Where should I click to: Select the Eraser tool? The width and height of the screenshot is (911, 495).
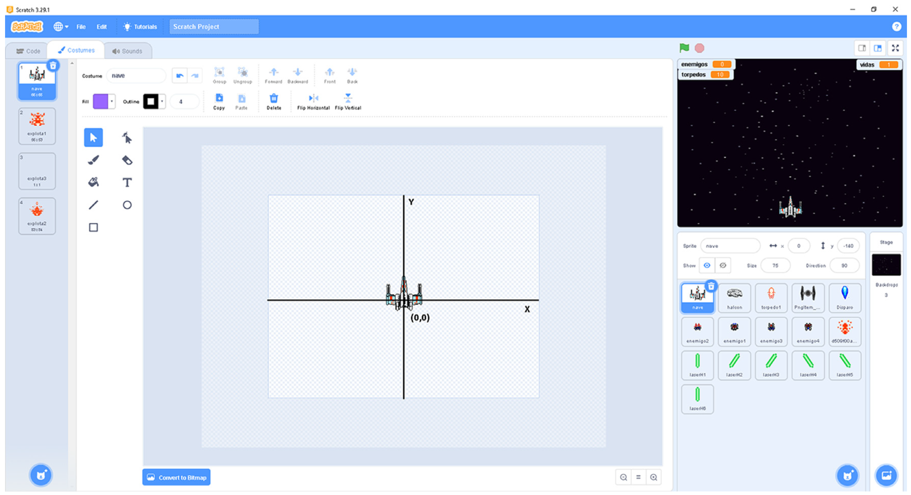pos(127,160)
